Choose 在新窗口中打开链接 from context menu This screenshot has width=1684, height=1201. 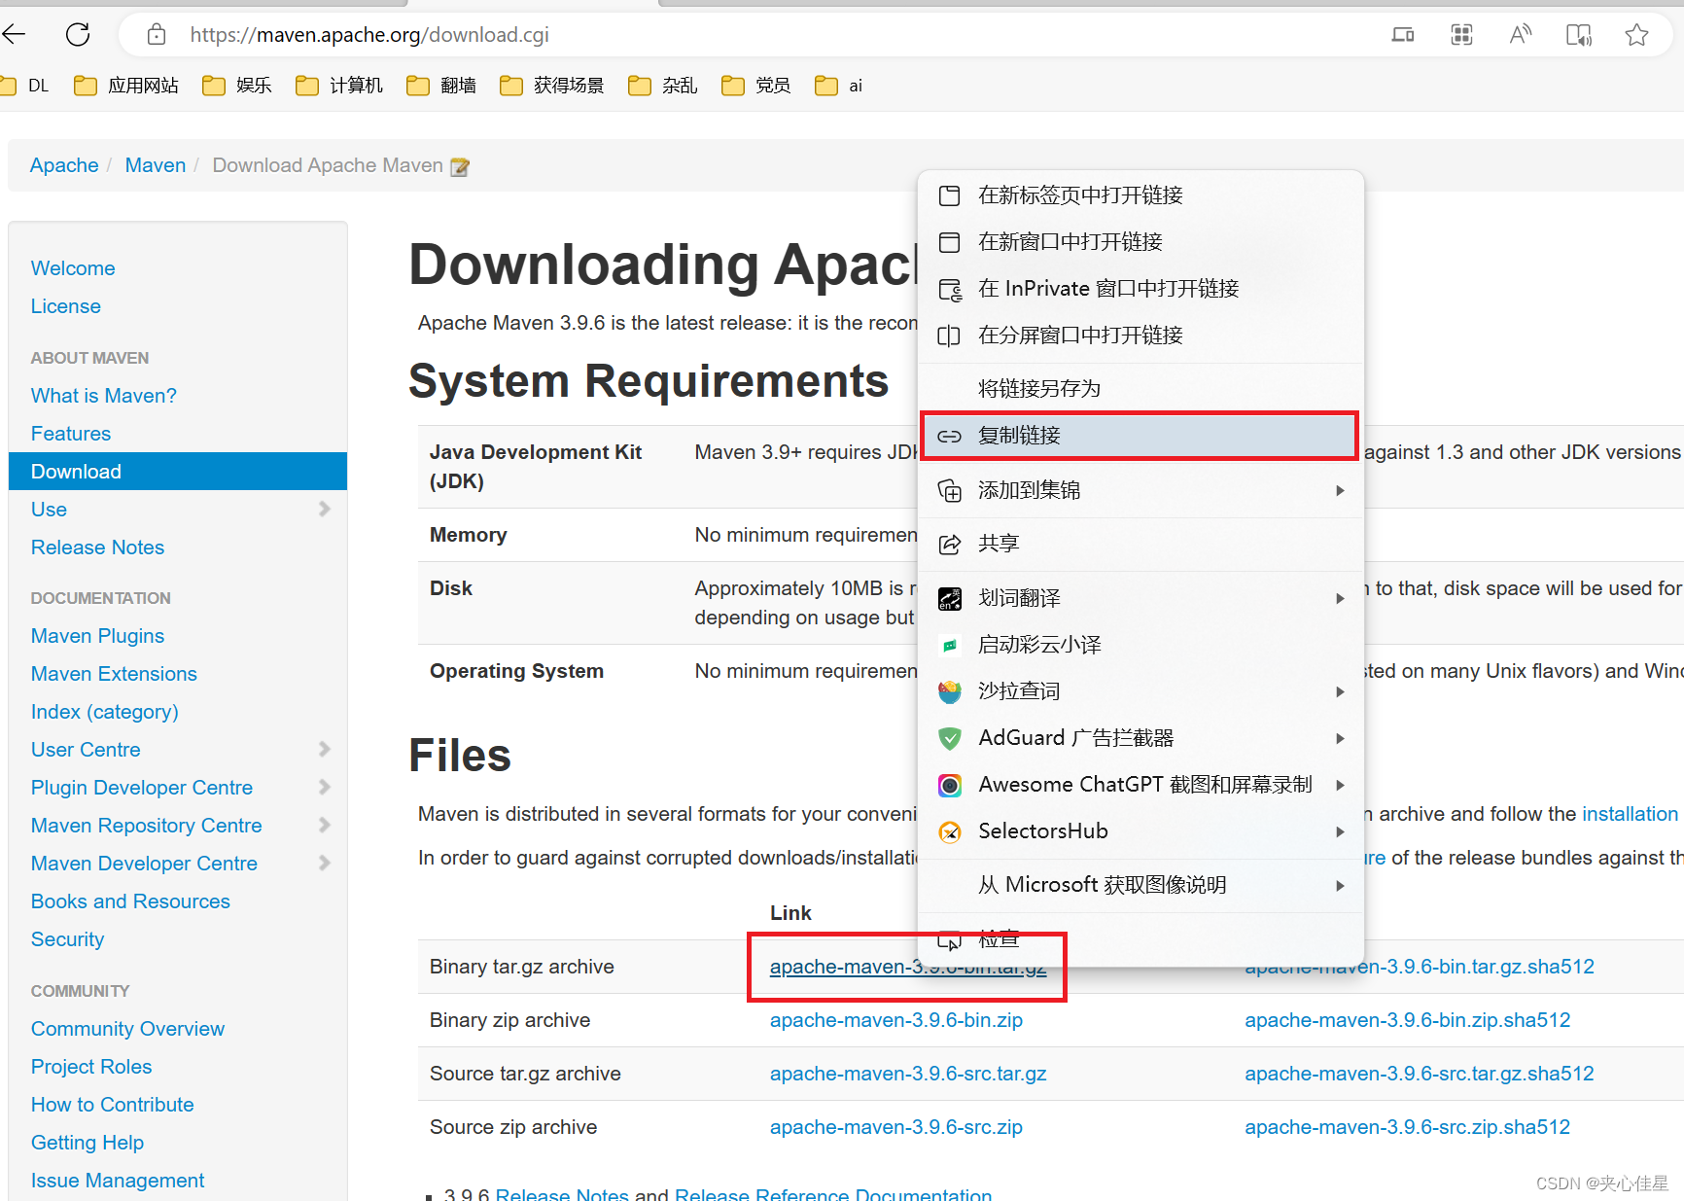(x=1140, y=242)
